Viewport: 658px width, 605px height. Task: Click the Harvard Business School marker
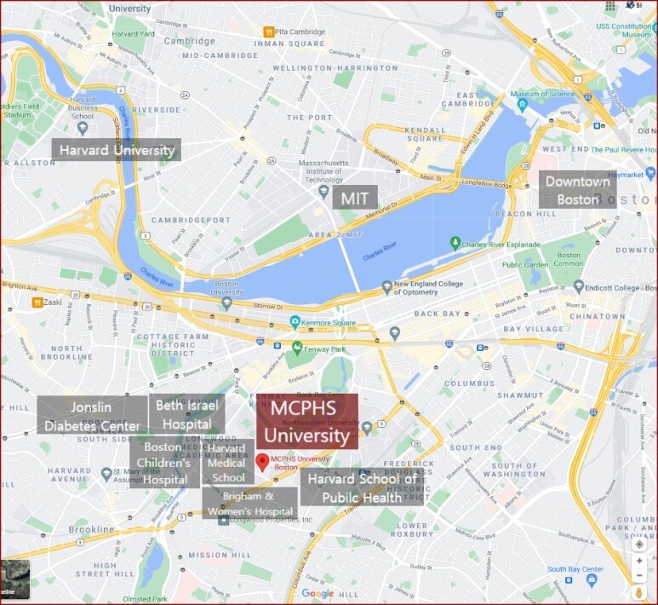83,128
